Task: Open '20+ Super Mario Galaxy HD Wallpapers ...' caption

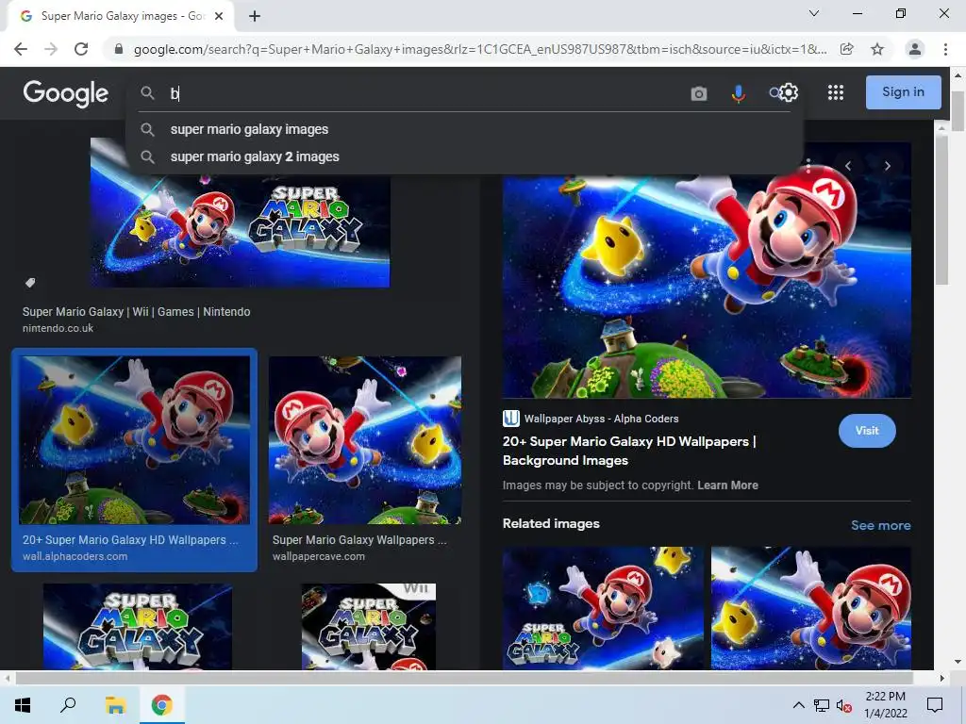Action: (x=130, y=540)
